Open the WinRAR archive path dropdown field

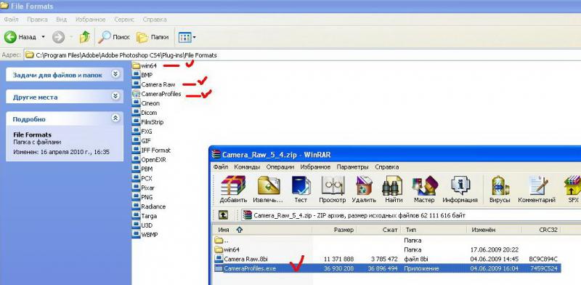pos(411,215)
